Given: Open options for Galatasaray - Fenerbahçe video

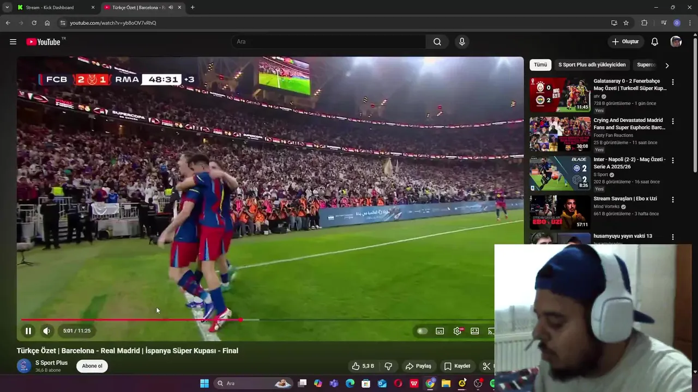Looking at the screenshot, I should click(x=673, y=82).
